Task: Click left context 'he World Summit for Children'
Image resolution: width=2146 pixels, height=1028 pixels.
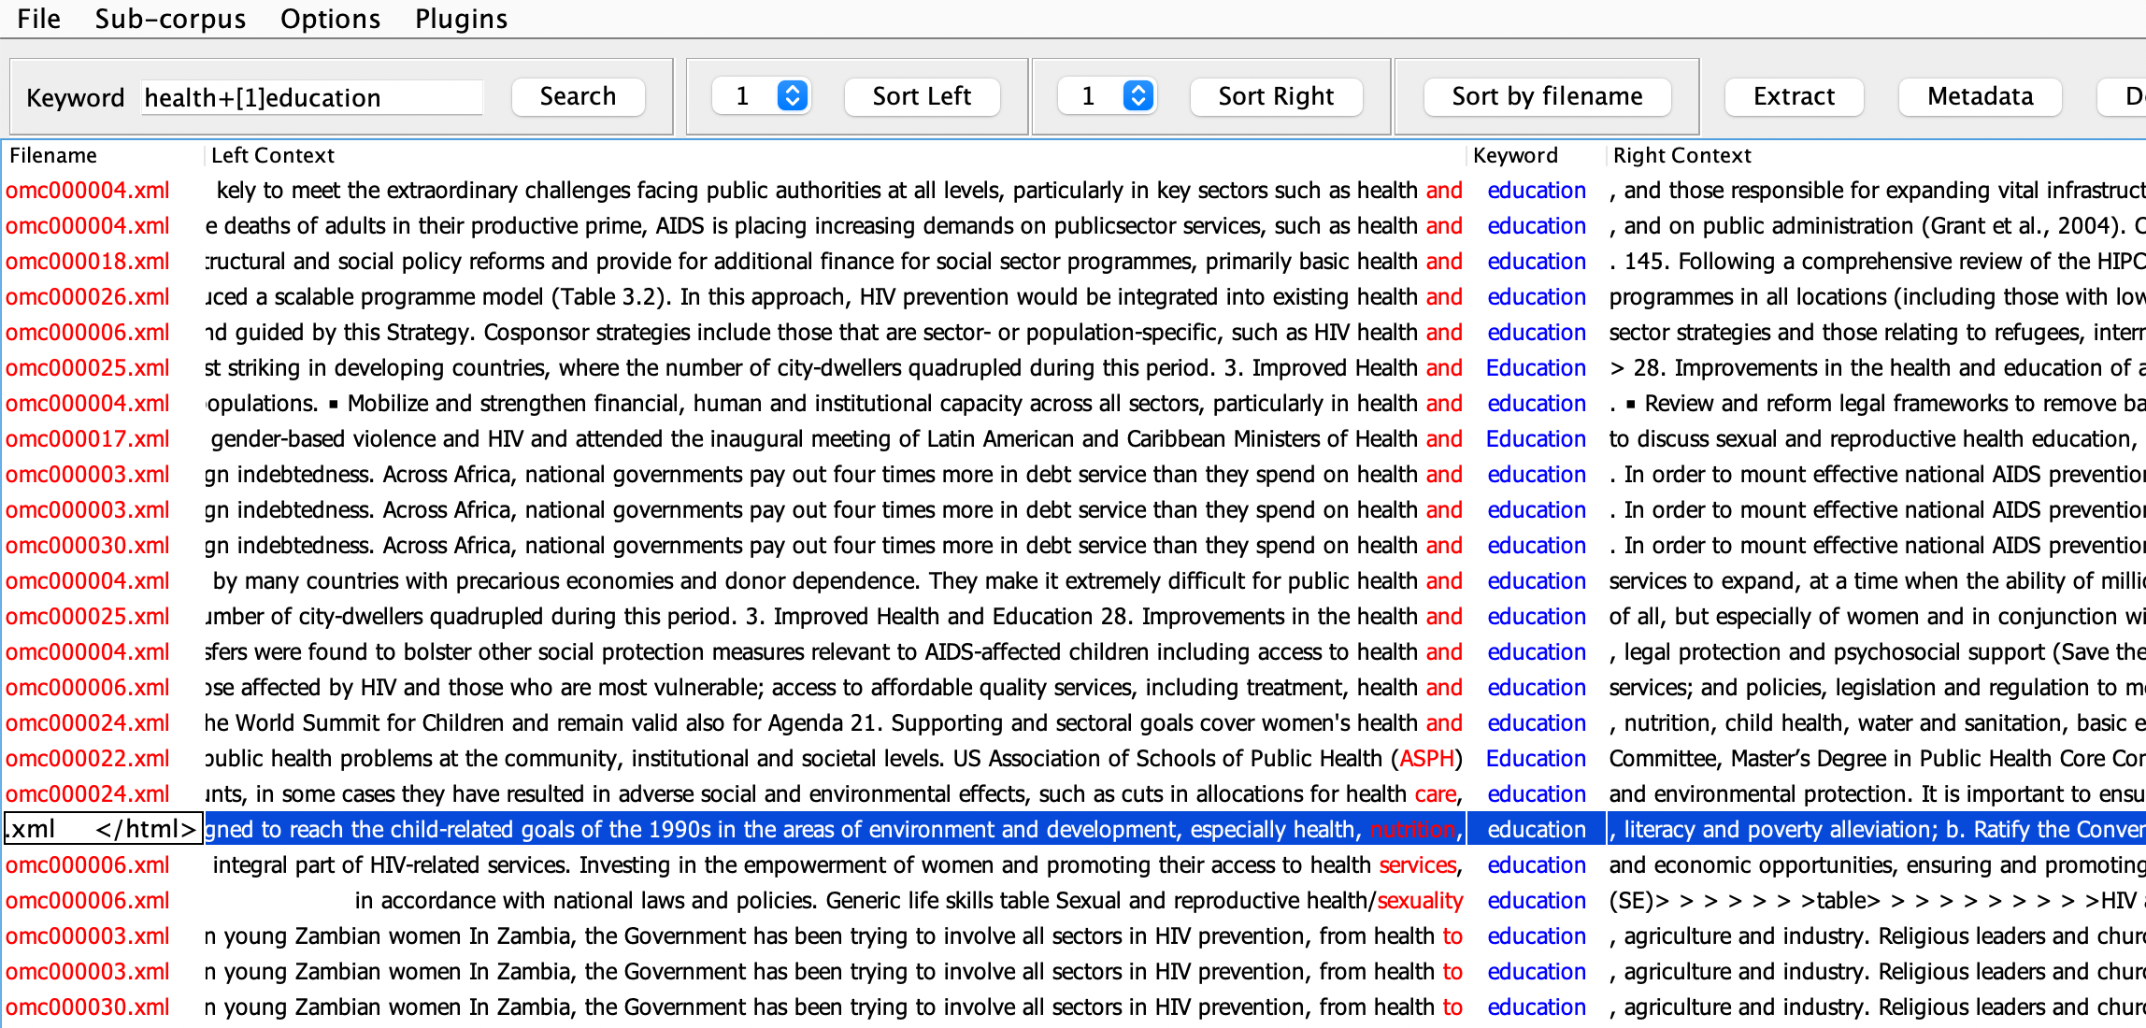Action: pyautogui.click(x=834, y=723)
